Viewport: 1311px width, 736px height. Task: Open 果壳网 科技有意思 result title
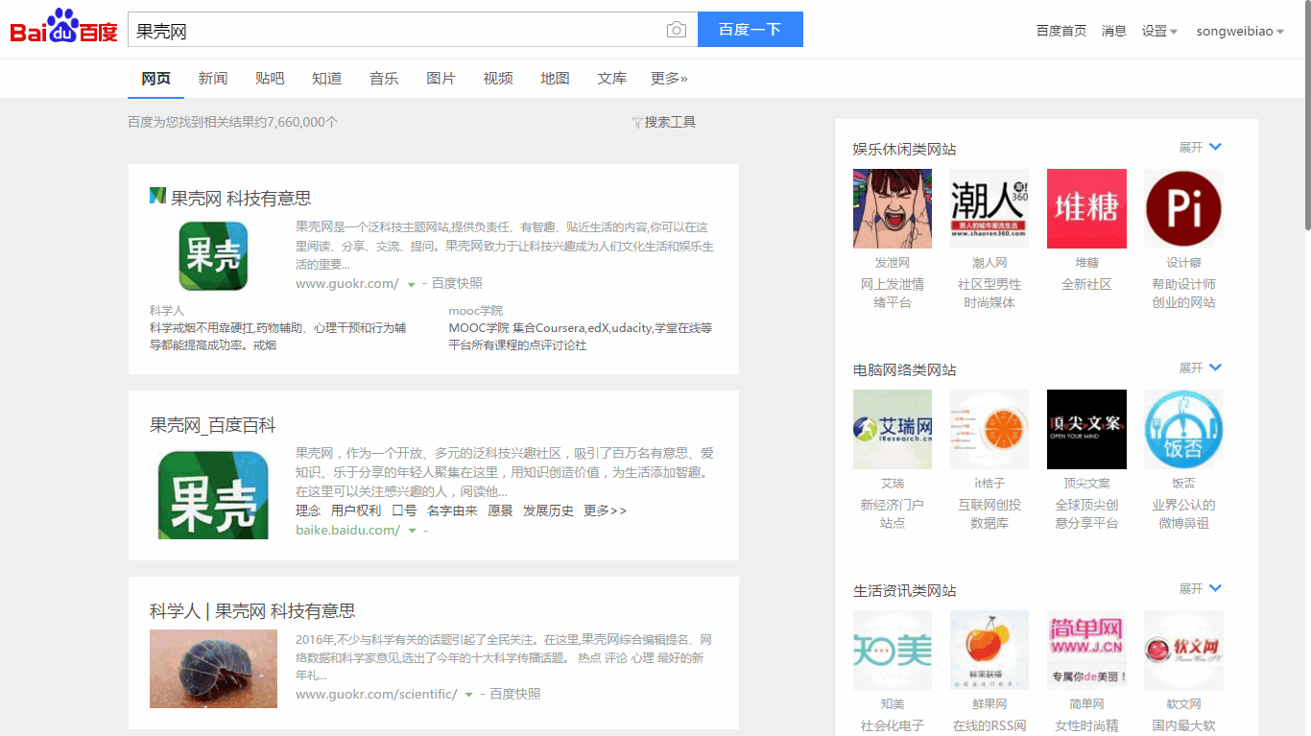(241, 199)
